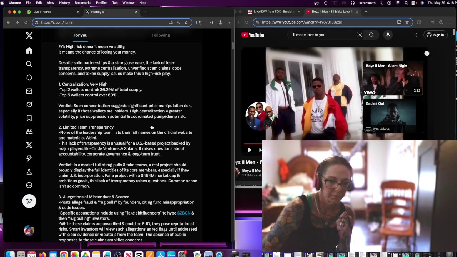Open the History menu

[x=64, y=3]
